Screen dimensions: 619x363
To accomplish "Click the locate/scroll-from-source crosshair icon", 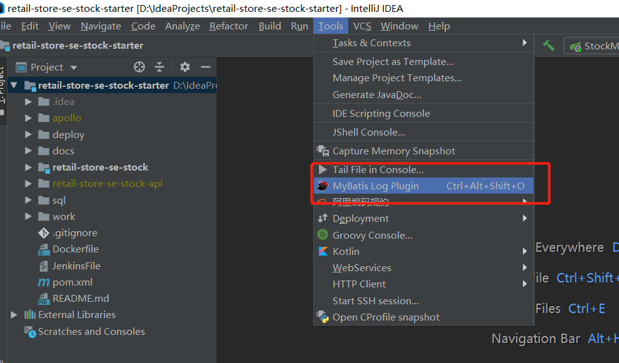I will click(139, 67).
